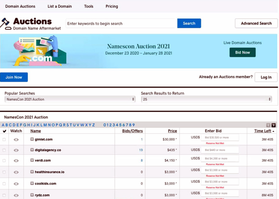279x199 pixels.
Task: Toggle watch eye for coolkids.com
Action: [x=16, y=184]
